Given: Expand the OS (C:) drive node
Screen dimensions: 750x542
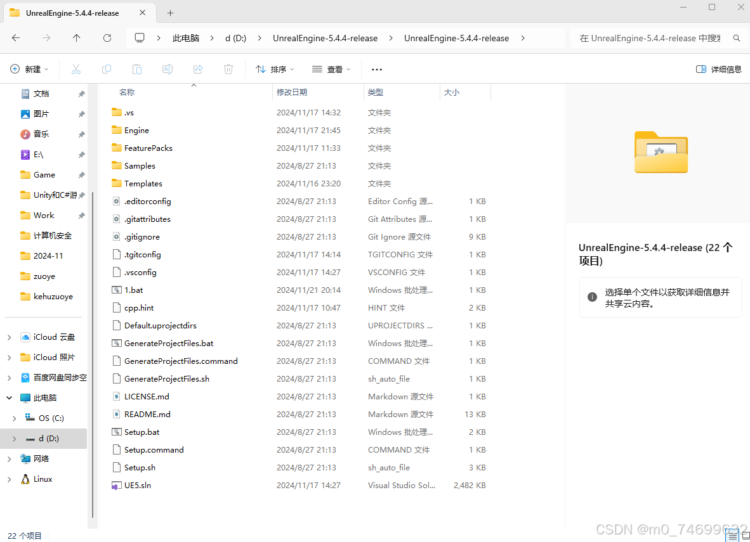Looking at the screenshot, I should click(15, 418).
